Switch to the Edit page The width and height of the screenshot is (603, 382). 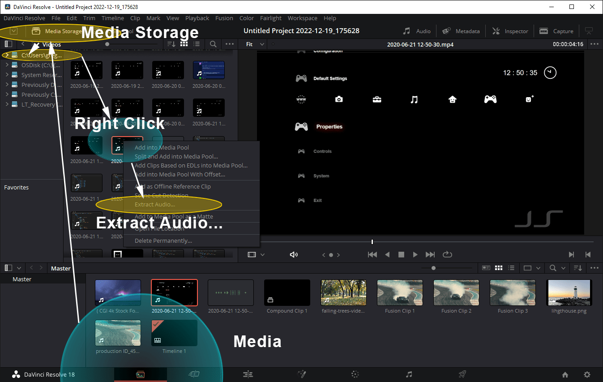[248, 374]
